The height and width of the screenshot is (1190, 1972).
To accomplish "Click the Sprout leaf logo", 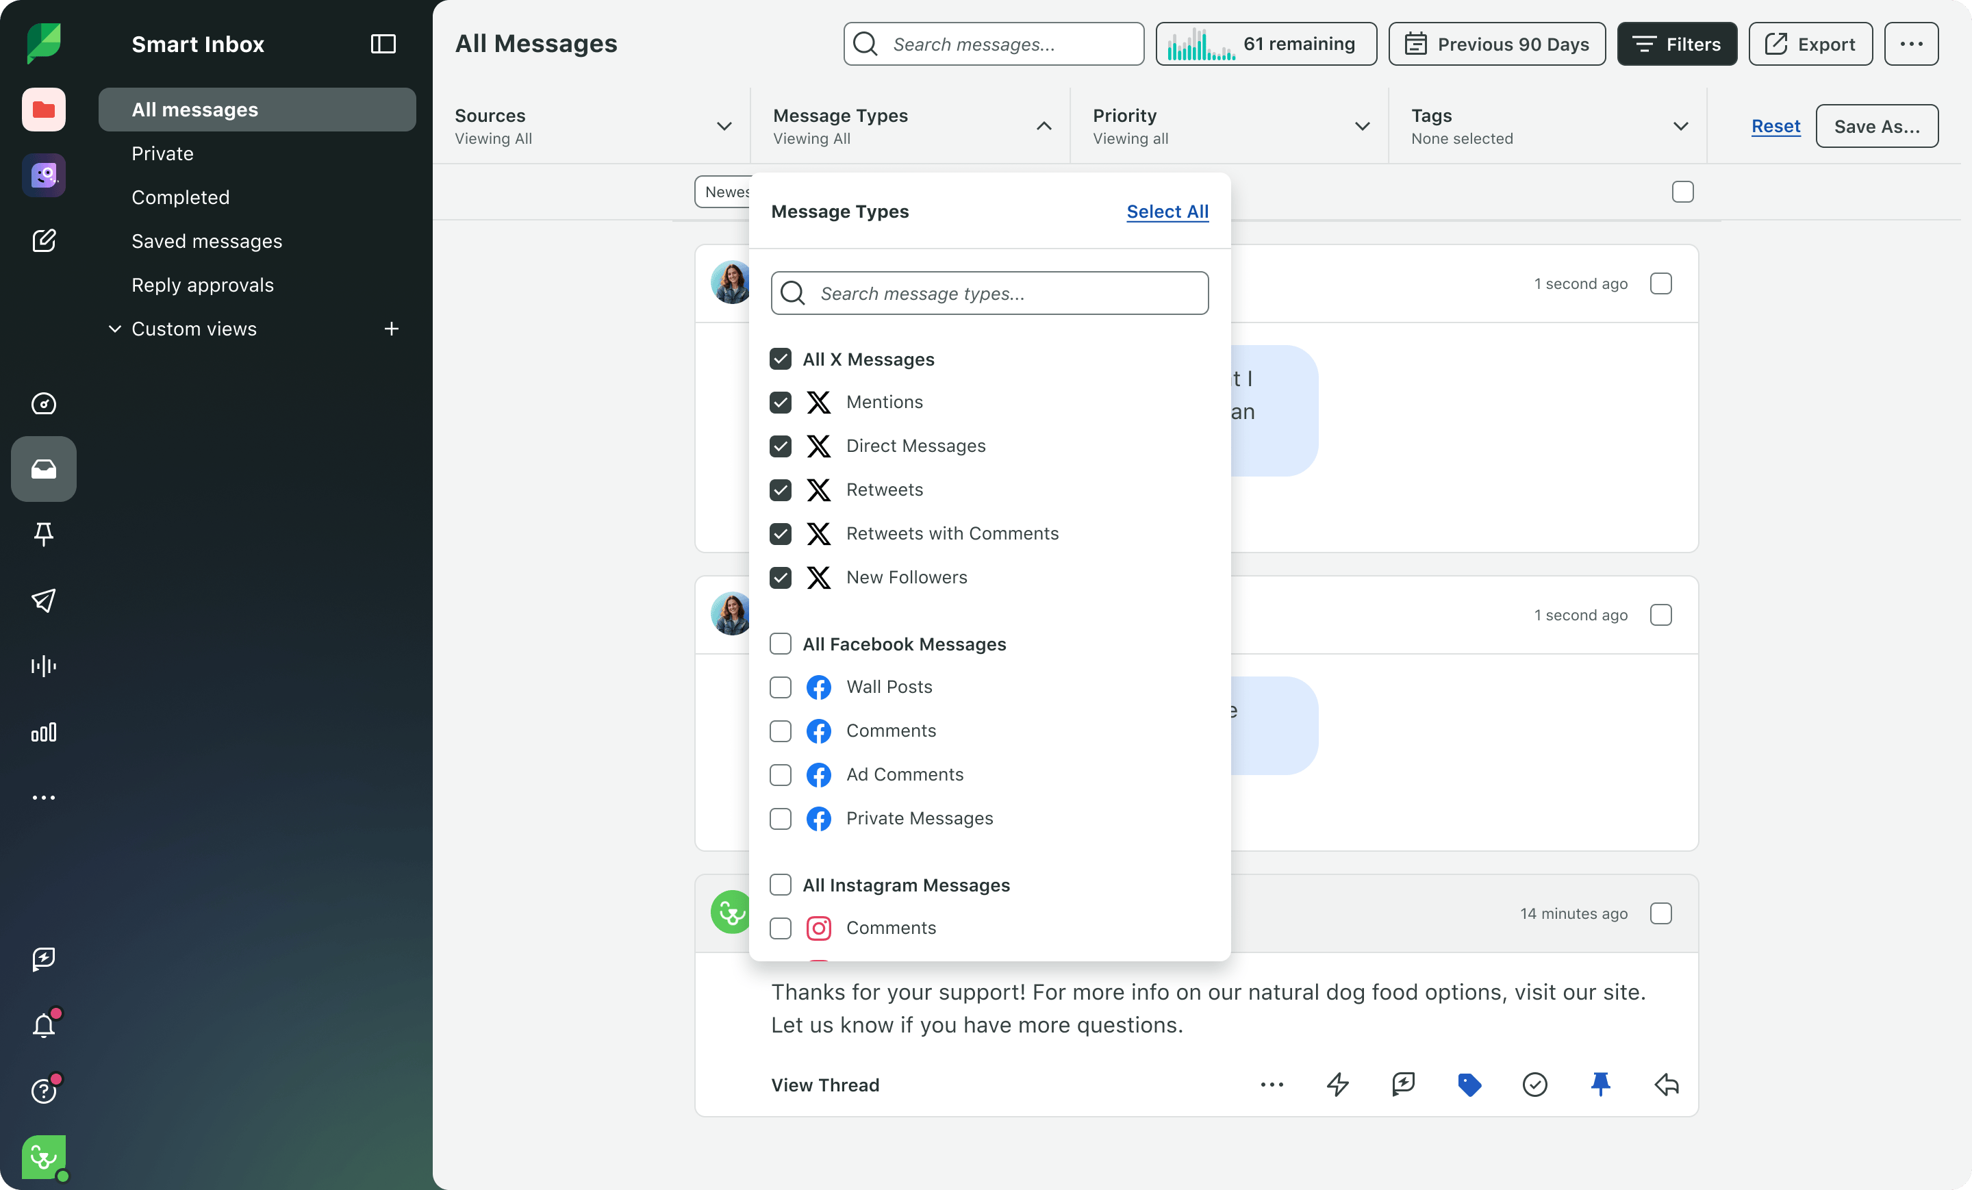I will tap(43, 43).
